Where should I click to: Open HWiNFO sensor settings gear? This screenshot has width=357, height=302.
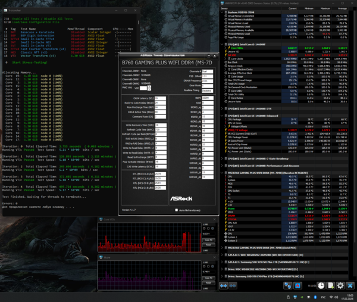tap(340, 285)
